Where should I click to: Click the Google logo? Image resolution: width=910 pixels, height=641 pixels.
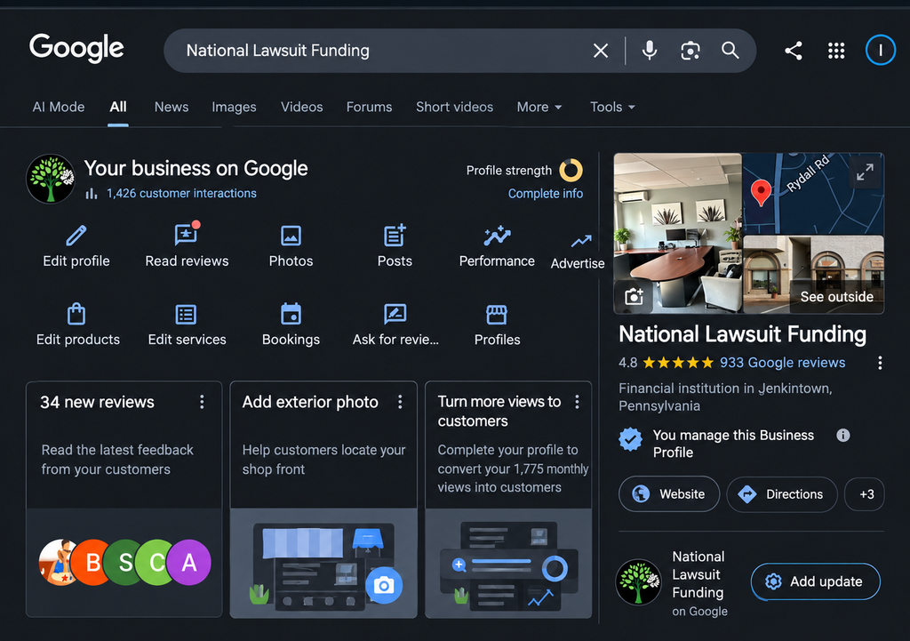(x=76, y=48)
